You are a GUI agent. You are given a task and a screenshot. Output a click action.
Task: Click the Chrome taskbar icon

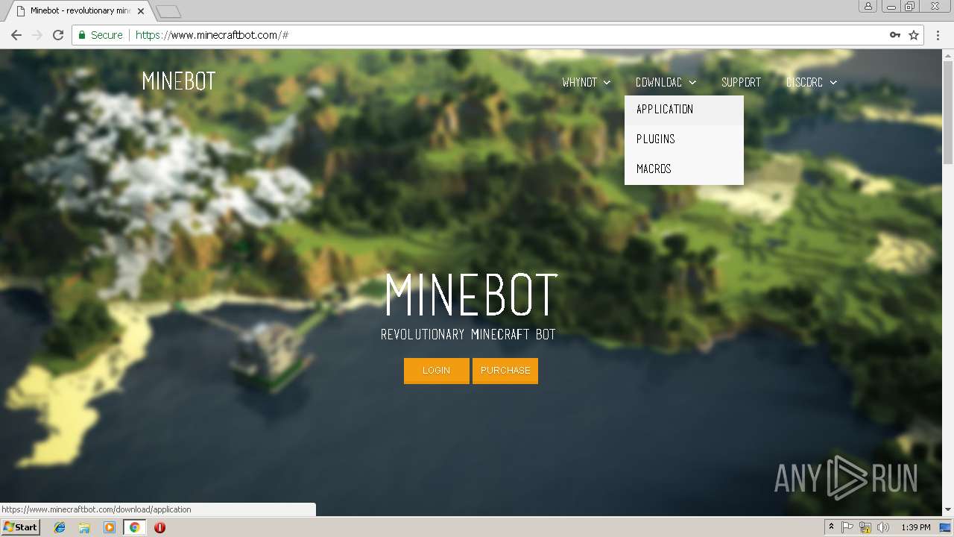(135, 527)
